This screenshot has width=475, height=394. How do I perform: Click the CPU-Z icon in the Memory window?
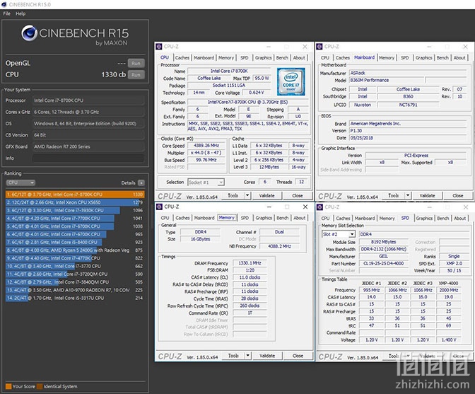coord(159,207)
